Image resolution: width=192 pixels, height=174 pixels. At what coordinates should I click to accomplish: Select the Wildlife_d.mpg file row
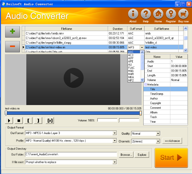[103, 43]
